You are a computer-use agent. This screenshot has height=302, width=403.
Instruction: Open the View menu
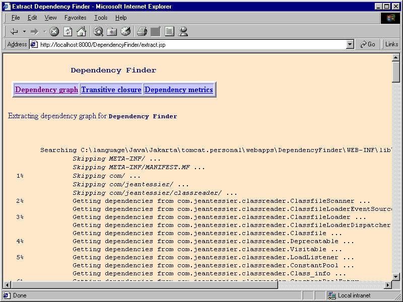[50, 18]
